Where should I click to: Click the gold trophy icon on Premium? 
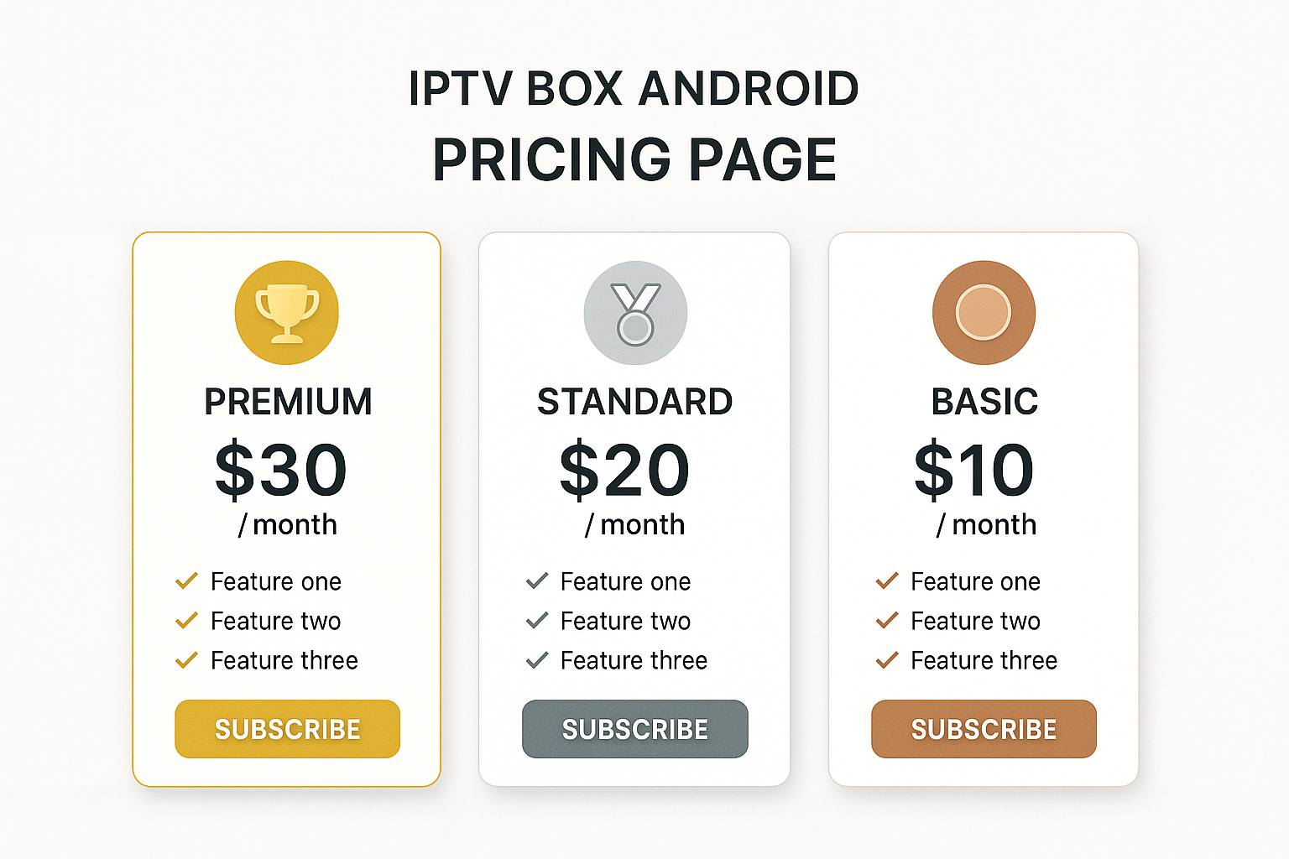[x=287, y=313]
